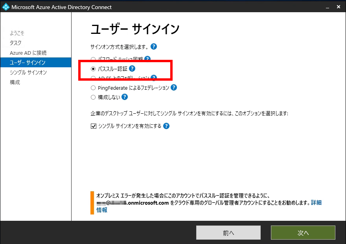
Task: Open the 詳細情報 link
Action: click(316, 203)
